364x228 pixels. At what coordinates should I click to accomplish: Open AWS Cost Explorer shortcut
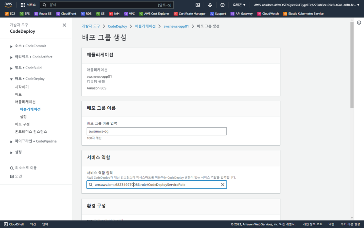(x=154, y=14)
